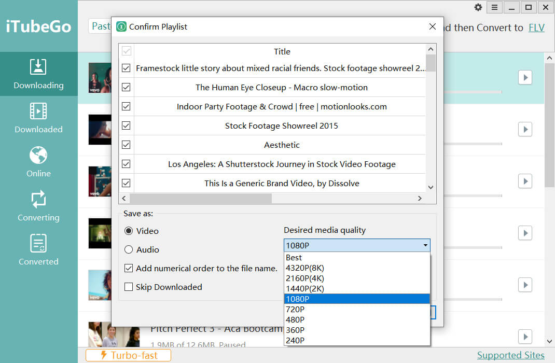Open the Supported Sites link
The height and width of the screenshot is (363, 555).
tap(510, 355)
